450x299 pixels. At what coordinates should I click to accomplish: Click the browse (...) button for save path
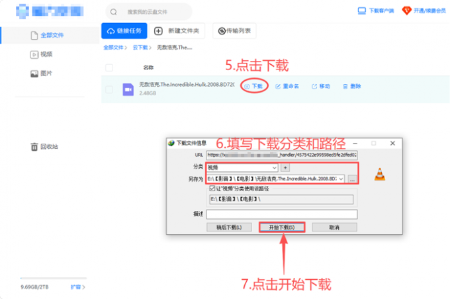353,179
